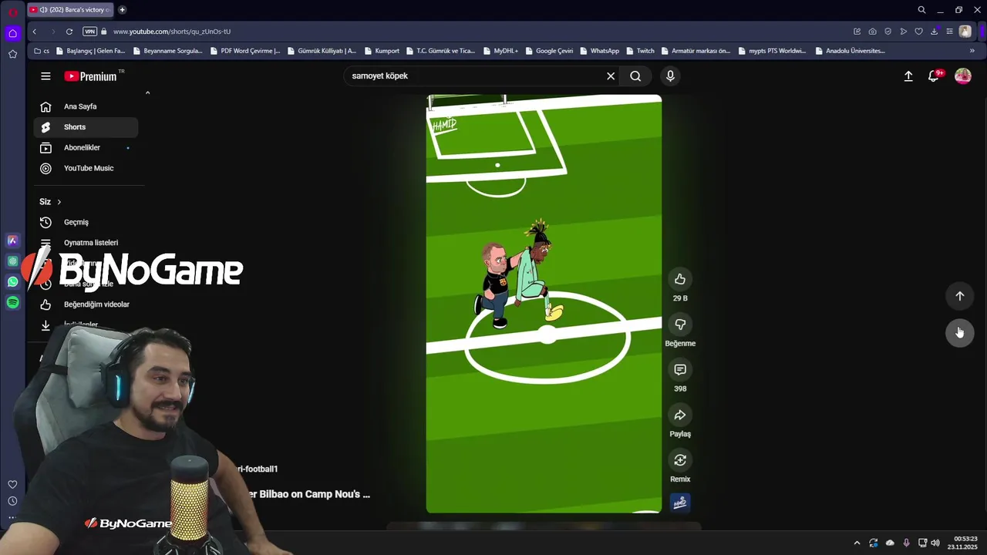Open PDF Word Çevirme bookmark
The width and height of the screenshot is (987, 555).
coord(244,51)
